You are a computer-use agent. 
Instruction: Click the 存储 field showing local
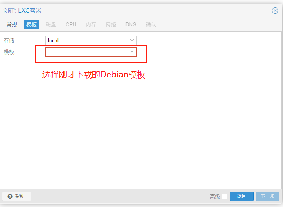pos(86,40)
